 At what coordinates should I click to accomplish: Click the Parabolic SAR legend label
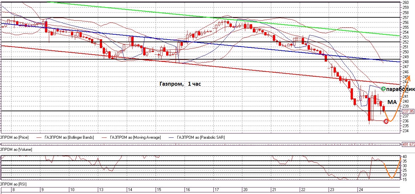tap(201, 137)
